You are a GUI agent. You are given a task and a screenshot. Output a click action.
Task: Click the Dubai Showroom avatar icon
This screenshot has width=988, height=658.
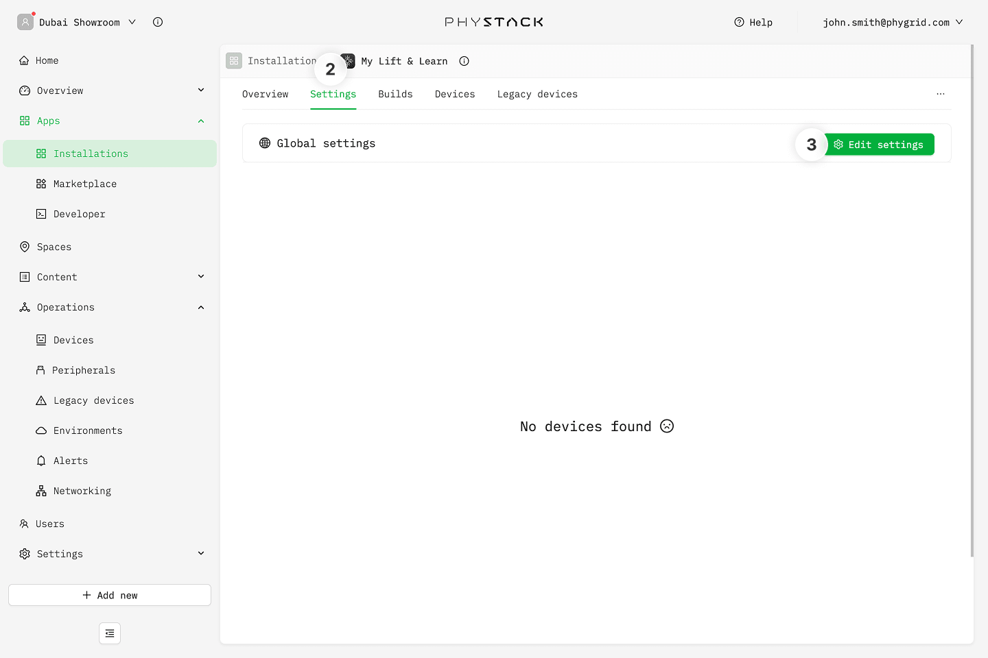pos(25,22)
